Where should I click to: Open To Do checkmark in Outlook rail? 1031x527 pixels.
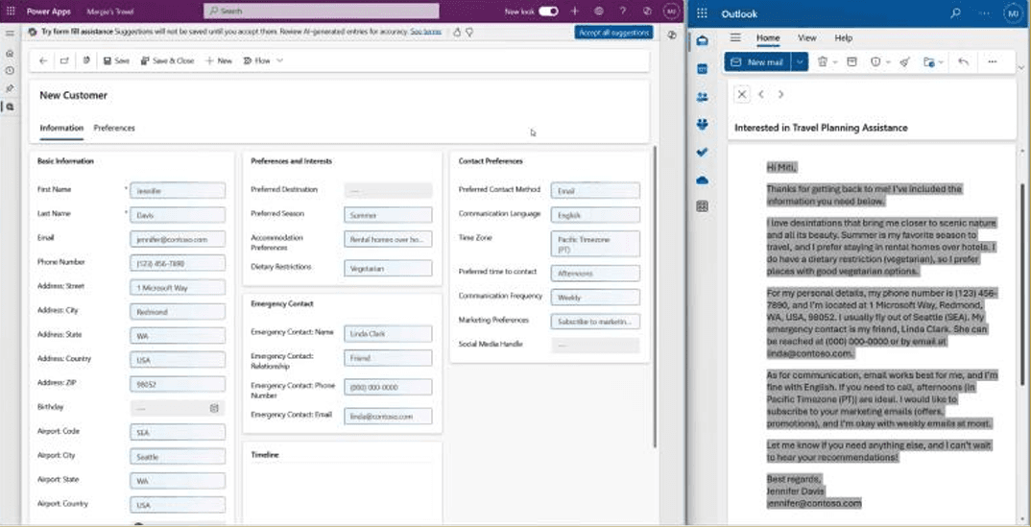703,152
